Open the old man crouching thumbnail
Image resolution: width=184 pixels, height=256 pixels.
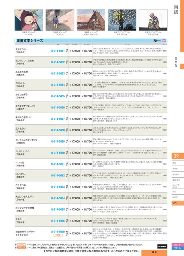point(153,20)
